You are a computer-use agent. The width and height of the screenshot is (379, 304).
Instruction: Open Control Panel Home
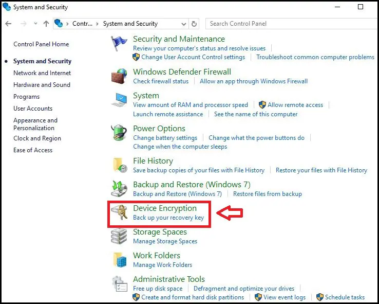pos(41,44)
